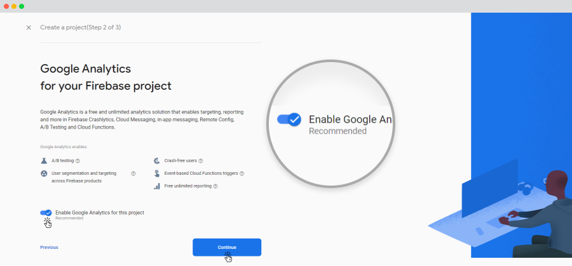Click 'Event-based Cloud Functions triggers' text

pos(201,174)
